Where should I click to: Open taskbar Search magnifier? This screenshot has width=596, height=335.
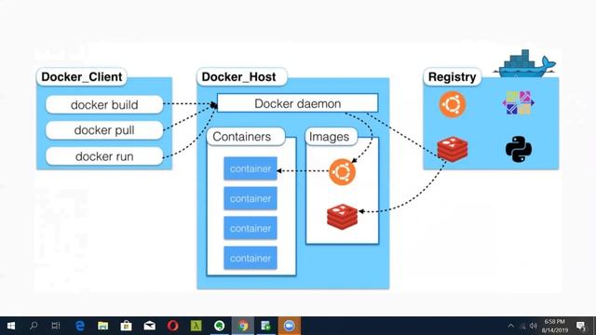click(x=34, y=326)
